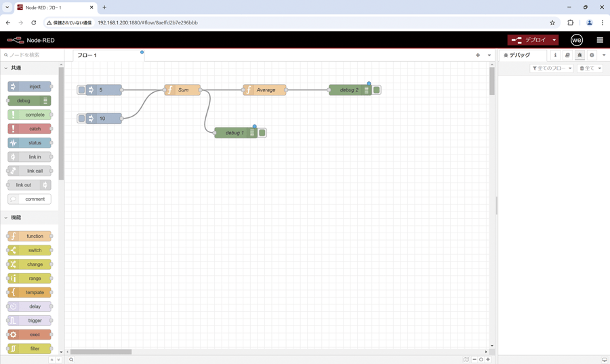Bookmark this page with star icon

(x=552, y=22)
